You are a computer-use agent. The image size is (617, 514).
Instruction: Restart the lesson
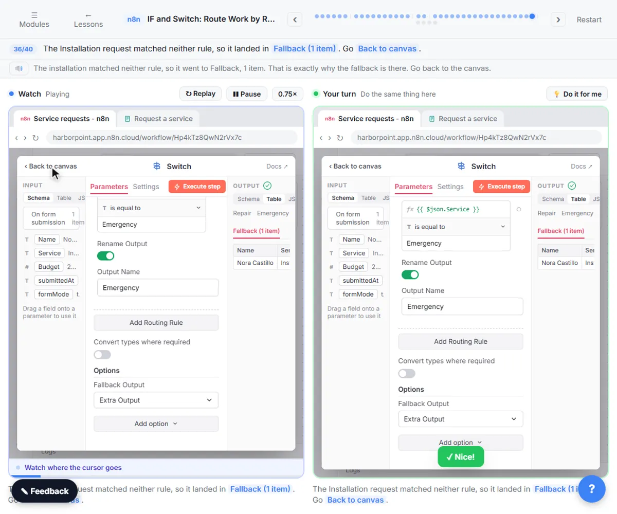point(589,20)
